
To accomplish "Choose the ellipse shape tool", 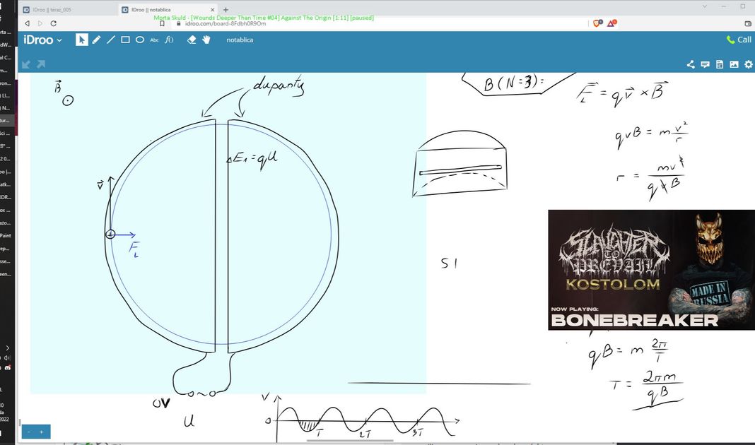I will (140, 40).
